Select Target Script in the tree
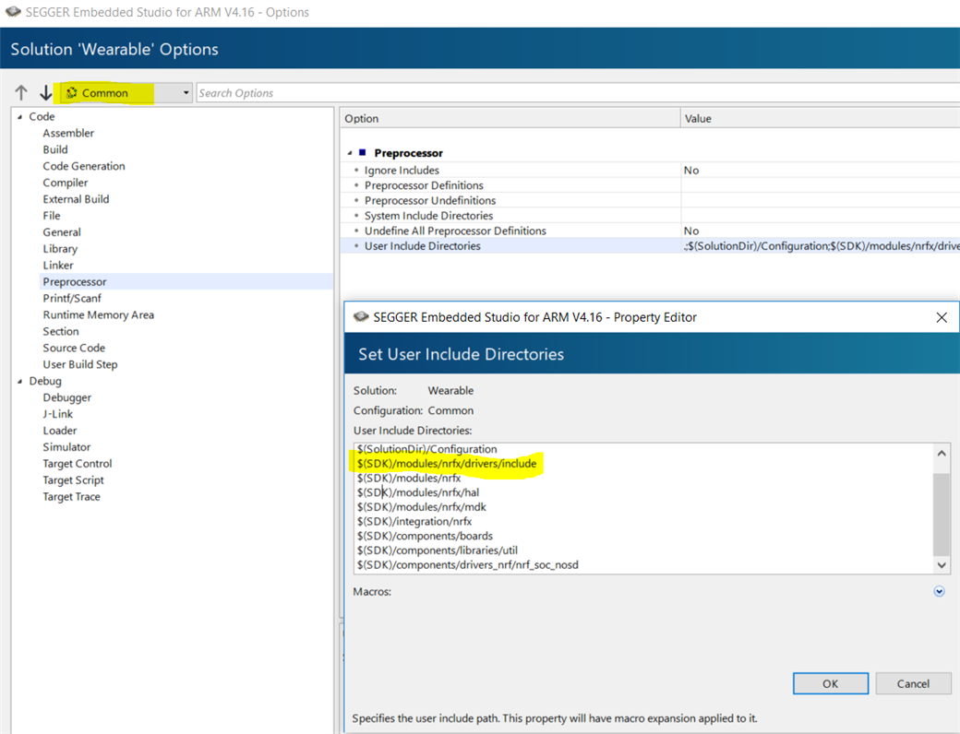The height and width of the screenshot is (734, 960). click(x=74, y=480)
